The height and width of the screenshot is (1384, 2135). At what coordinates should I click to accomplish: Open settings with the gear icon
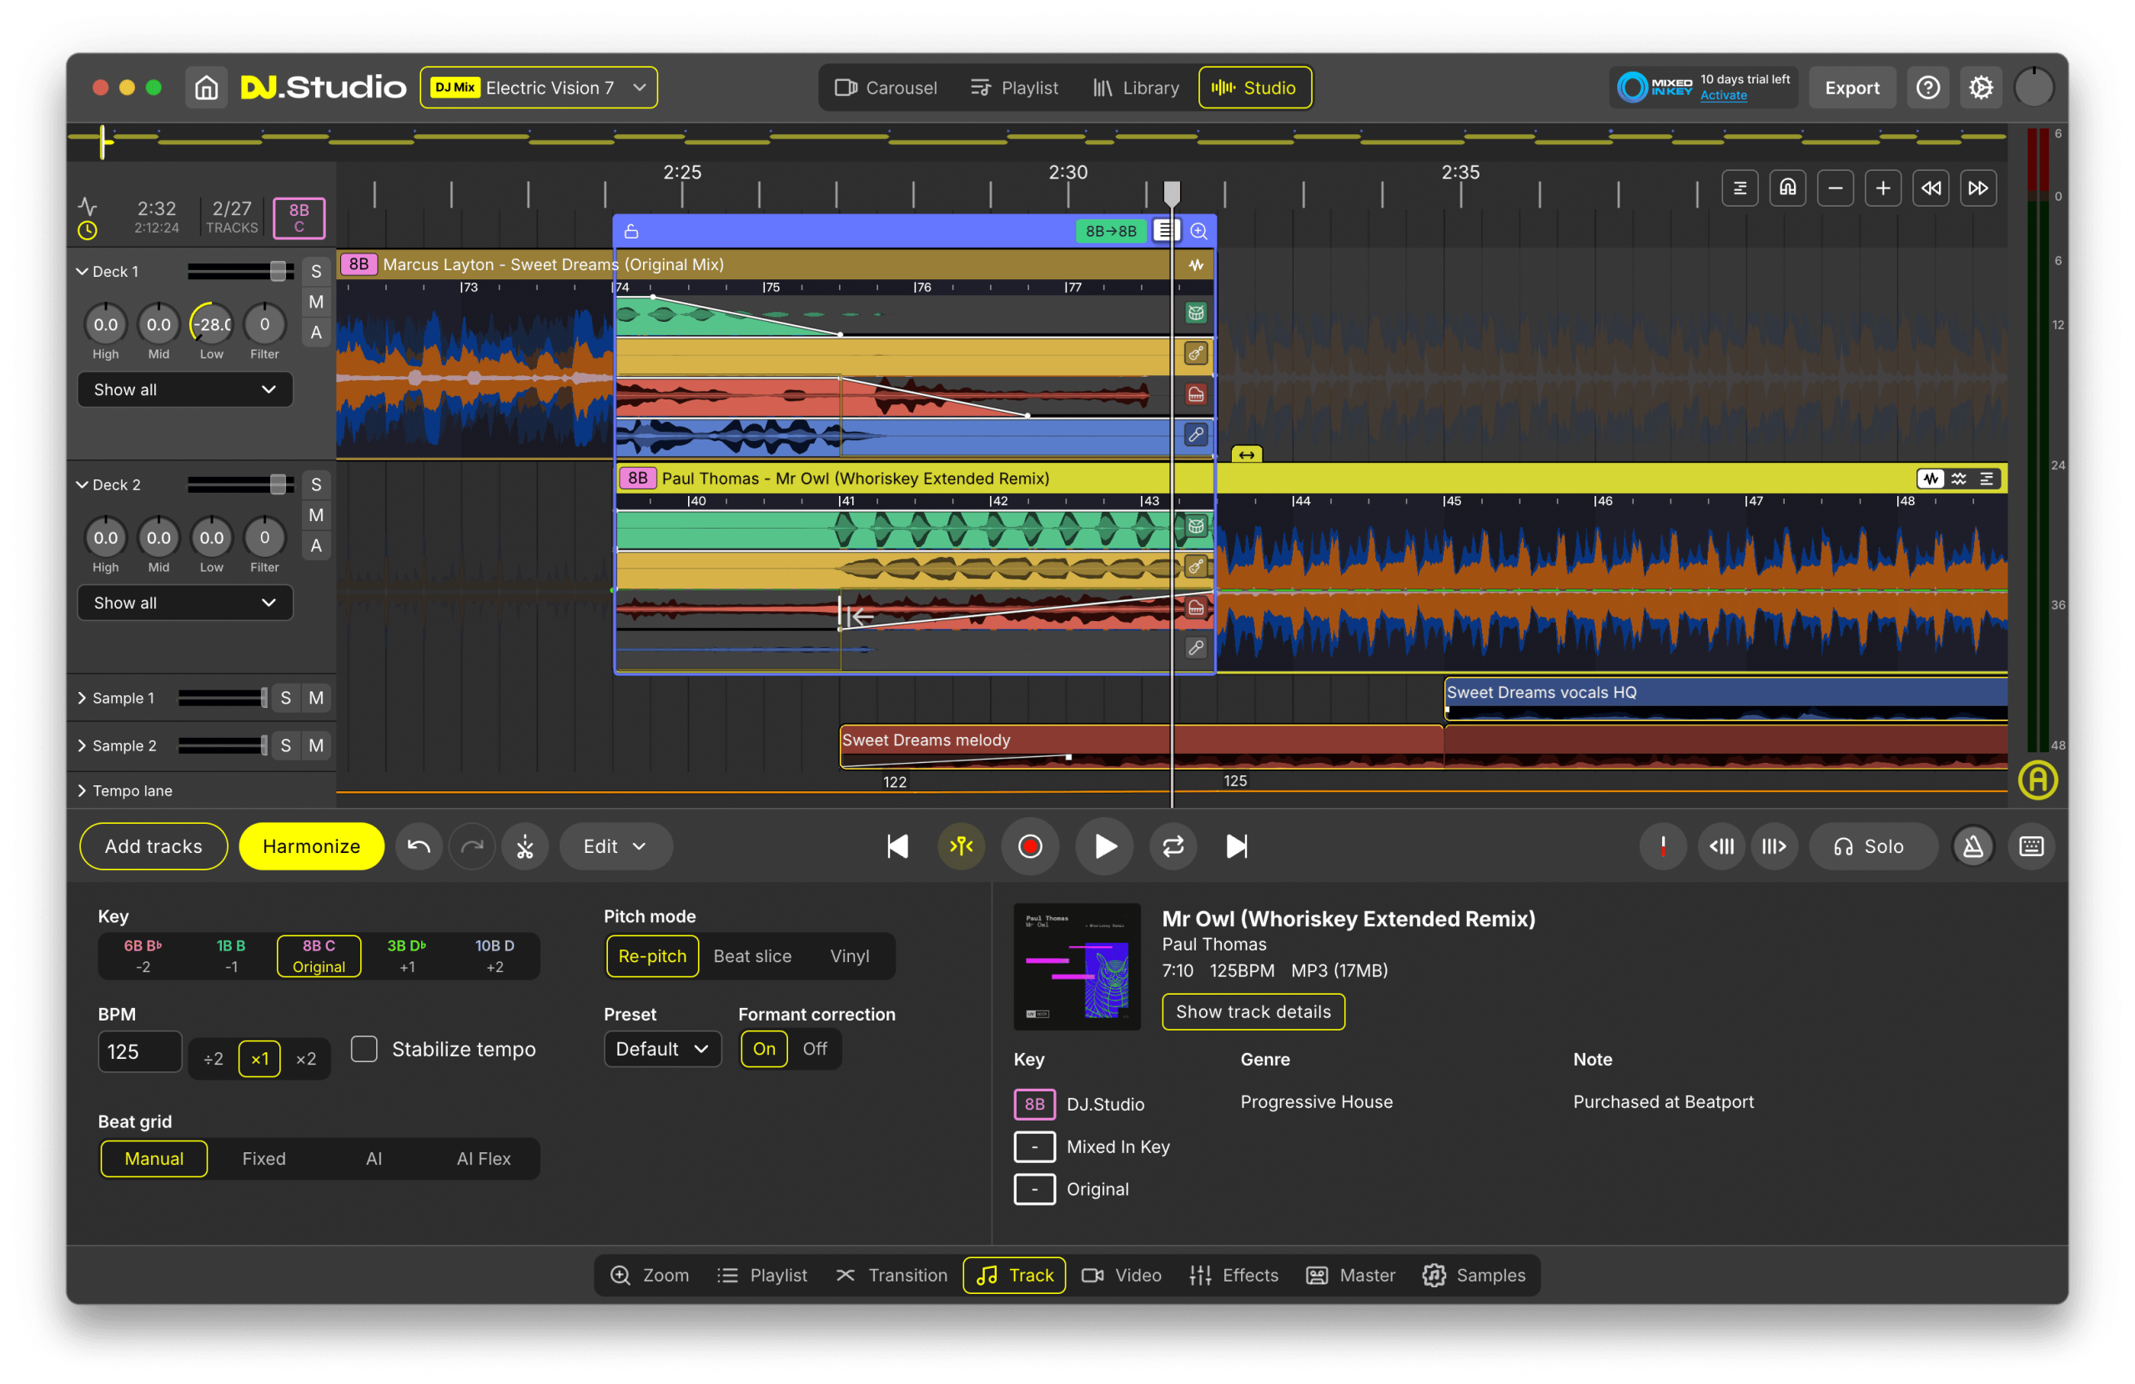(1981, 88)
